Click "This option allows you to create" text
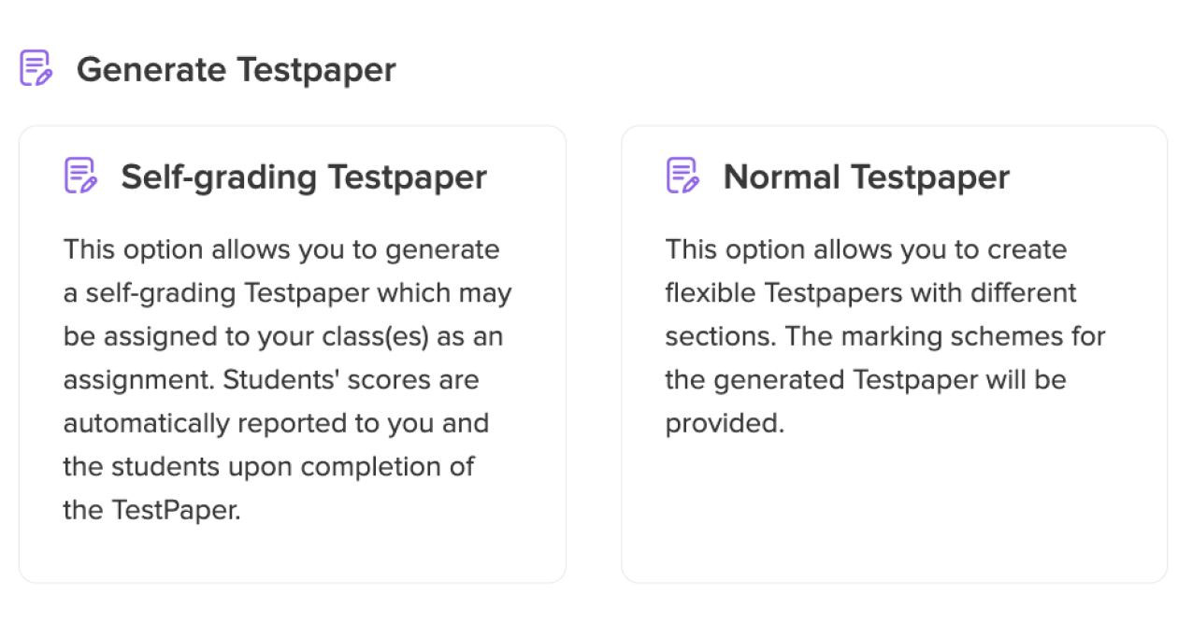The image size is (1178, 637). [x=866, y=250]
